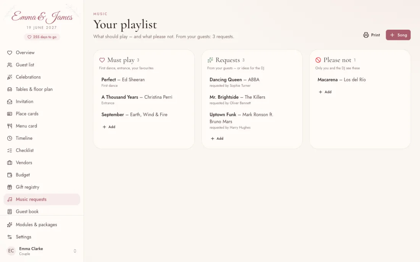Click the Print button
Screen dimensions: 420x262
[x=372, y=35]
